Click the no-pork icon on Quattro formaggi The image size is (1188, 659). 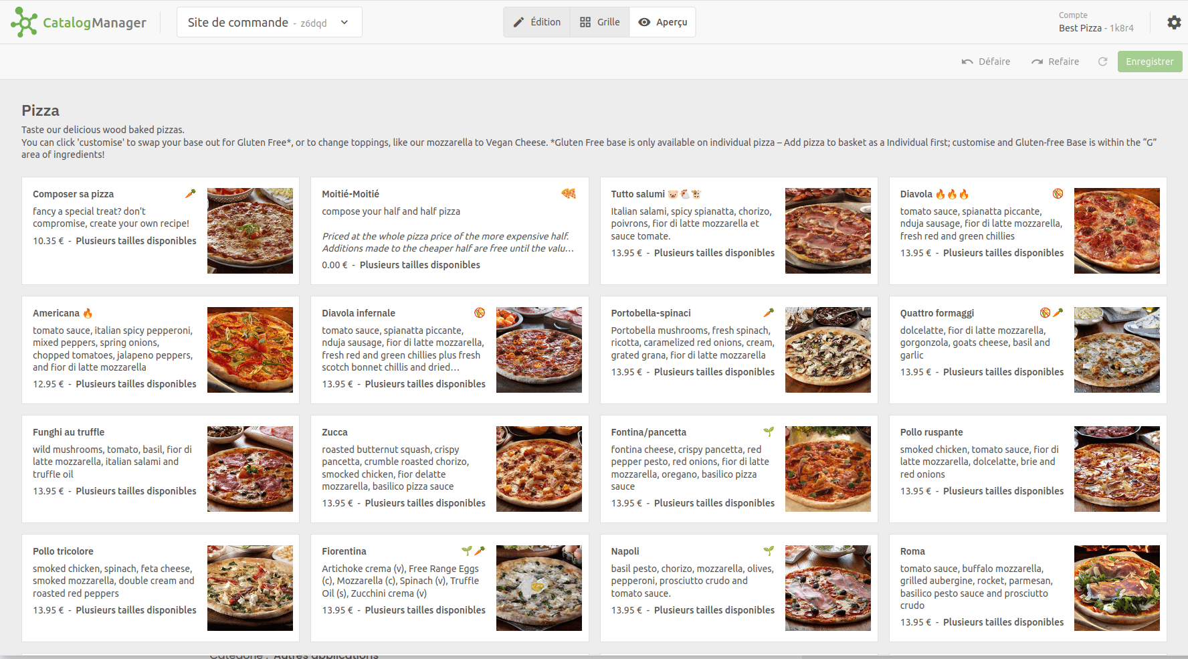coord(1045,312)
